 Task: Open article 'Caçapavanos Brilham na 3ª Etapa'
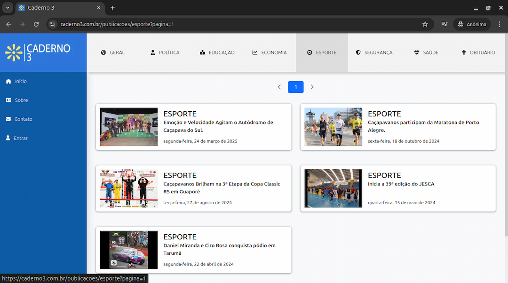(222, 188)
